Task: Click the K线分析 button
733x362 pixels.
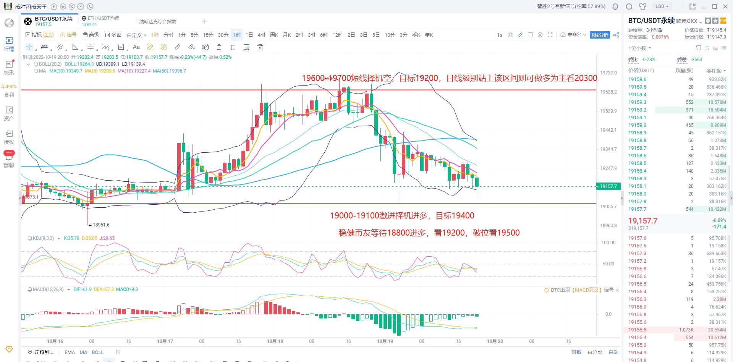Action: [600, 35]
